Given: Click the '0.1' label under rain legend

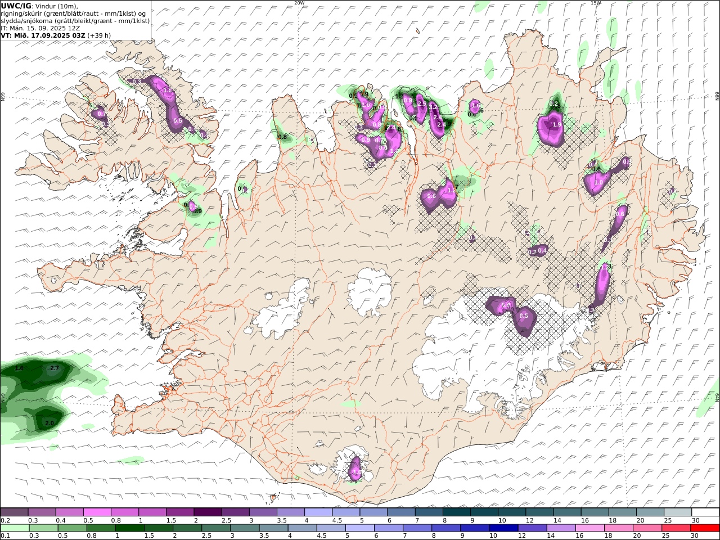Looking at the screenshot, I should pos(5,536).
